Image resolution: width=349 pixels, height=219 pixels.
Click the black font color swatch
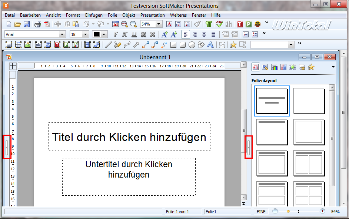tap(97, 34)
